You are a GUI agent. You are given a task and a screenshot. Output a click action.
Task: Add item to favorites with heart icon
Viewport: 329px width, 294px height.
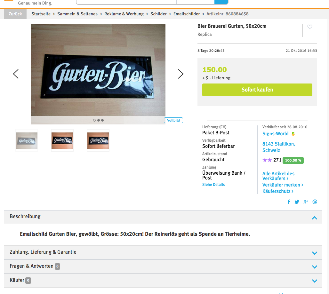tap(310, 27)
